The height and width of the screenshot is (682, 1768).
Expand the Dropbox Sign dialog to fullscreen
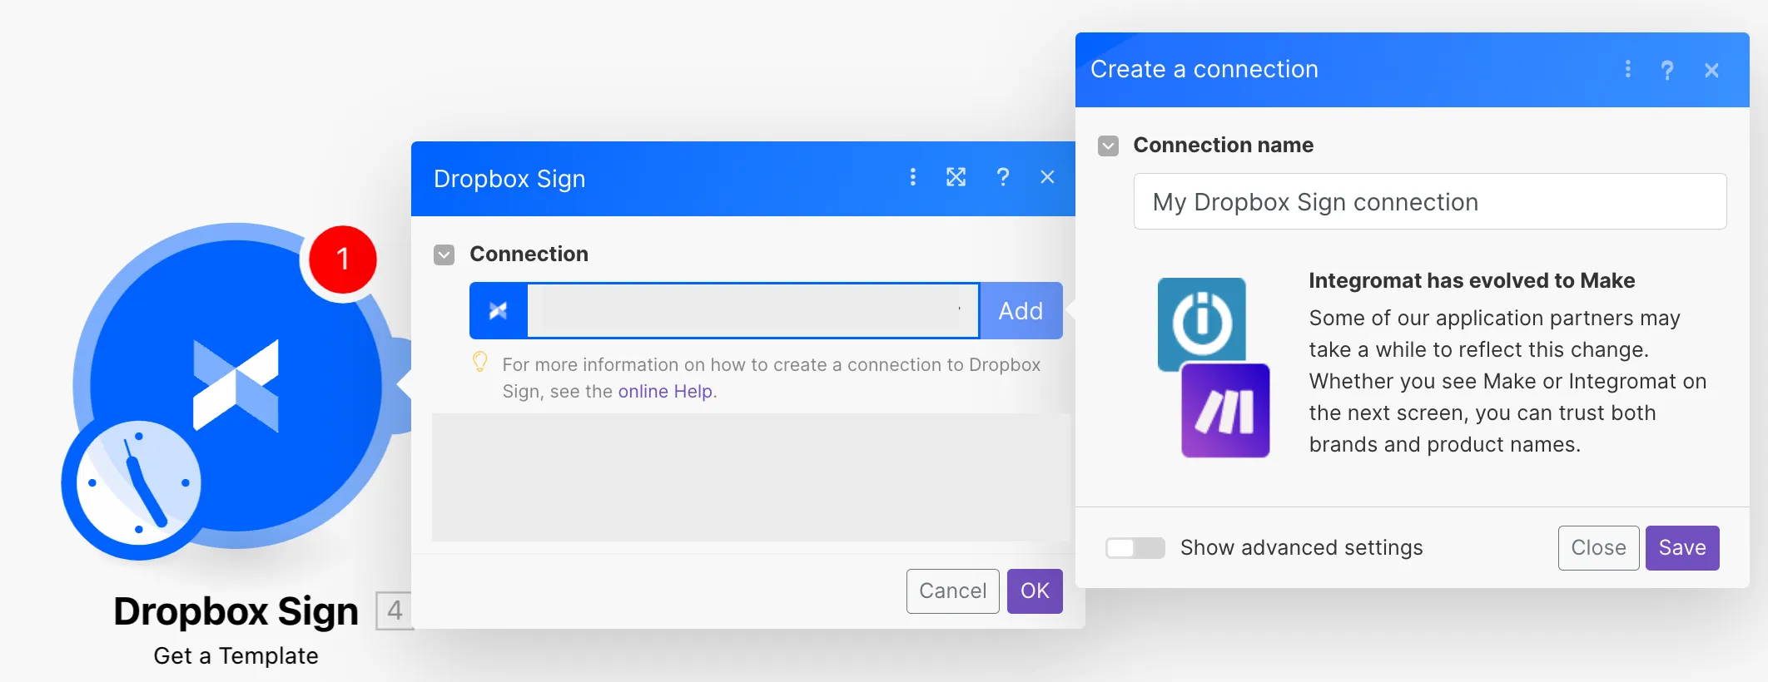point(956,177)
